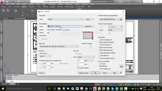Viewport: 162px width, 91px height.
Task: Toggle Plot paperspace last checkbox
Action: [100, 50]
